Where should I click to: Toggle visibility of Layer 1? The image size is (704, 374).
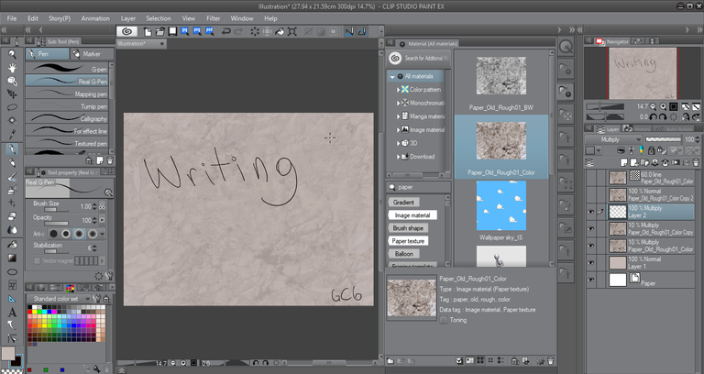(591, 263)
